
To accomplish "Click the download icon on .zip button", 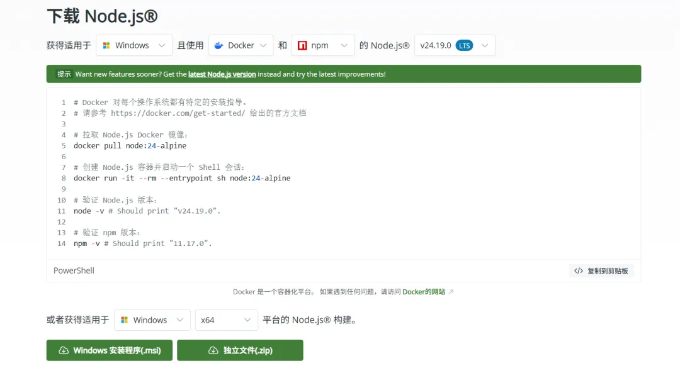I will pyautogui.click(x=213, y=350).
